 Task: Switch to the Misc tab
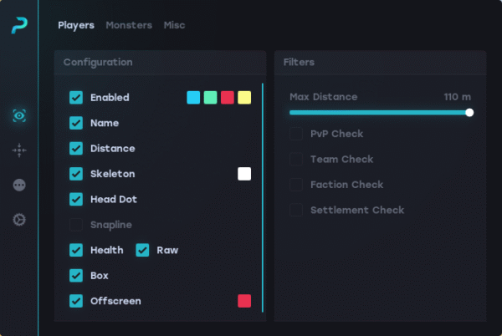tap(175, 25)
